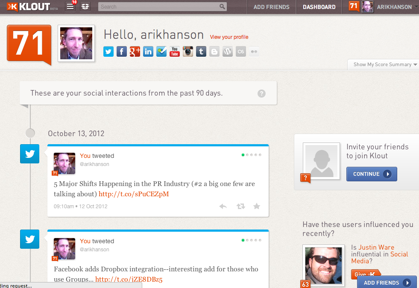Open the Social Media topic link

[380, 258]
